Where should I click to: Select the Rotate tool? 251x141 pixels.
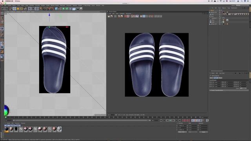(22, 9)
